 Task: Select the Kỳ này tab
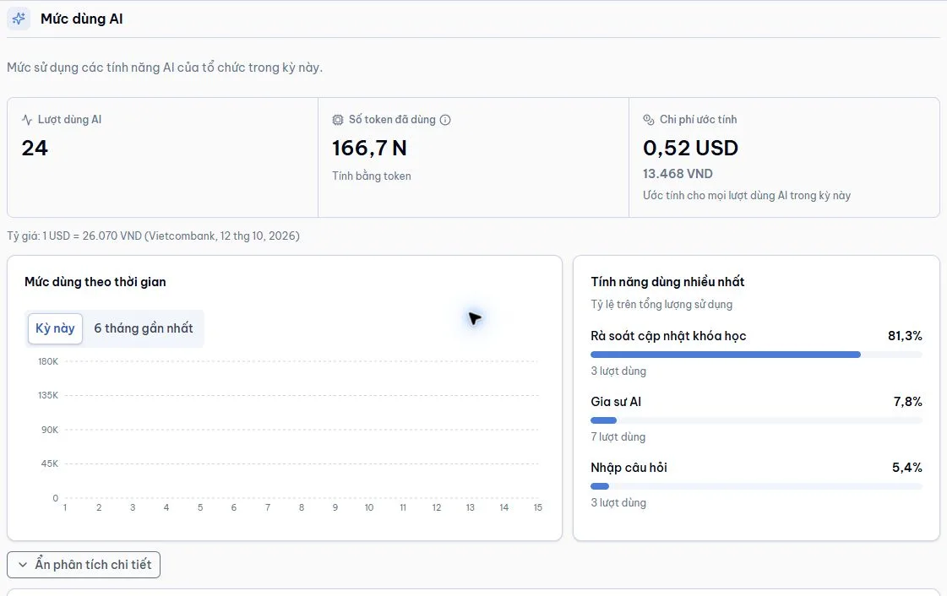point(55,328)
